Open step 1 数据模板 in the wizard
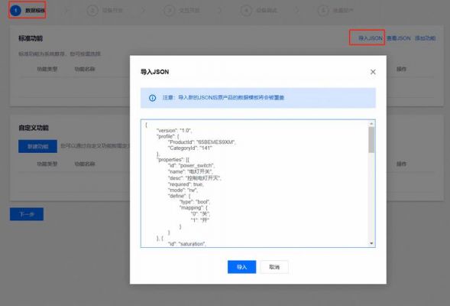This screenshot has height=306, width=450. coord(28,11)
